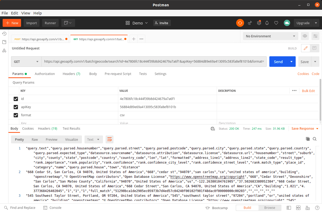Open History in the sidebar
322x212 pixels.
click(4, 34)
